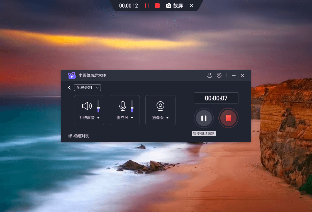The height and width of the screenshot is (212, 312).
Task: Open settings via hexagon icon
Action: click(x=219, y=75)
